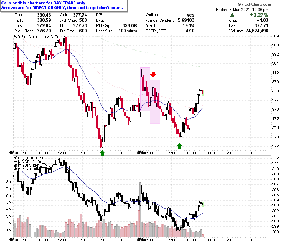The width and height of the screenshot is (287, 243).
Task: Click the +0.27% percent change value
Action: [259, 15]
